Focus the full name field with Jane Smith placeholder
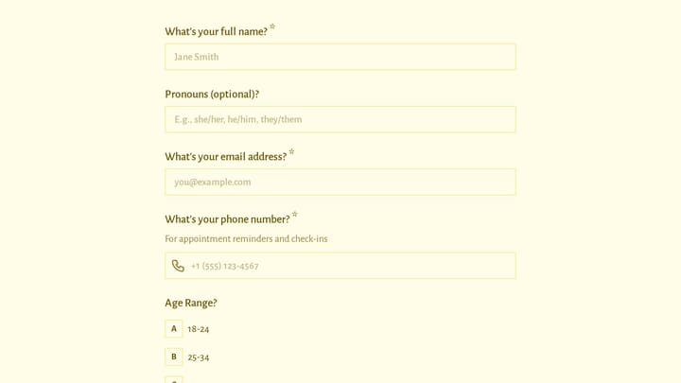This screenshot has height=383, width=681. coord(340,57)
